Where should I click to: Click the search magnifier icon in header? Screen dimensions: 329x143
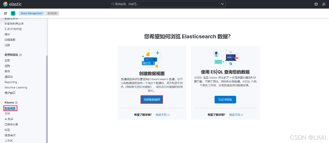[x=113, y=4]
